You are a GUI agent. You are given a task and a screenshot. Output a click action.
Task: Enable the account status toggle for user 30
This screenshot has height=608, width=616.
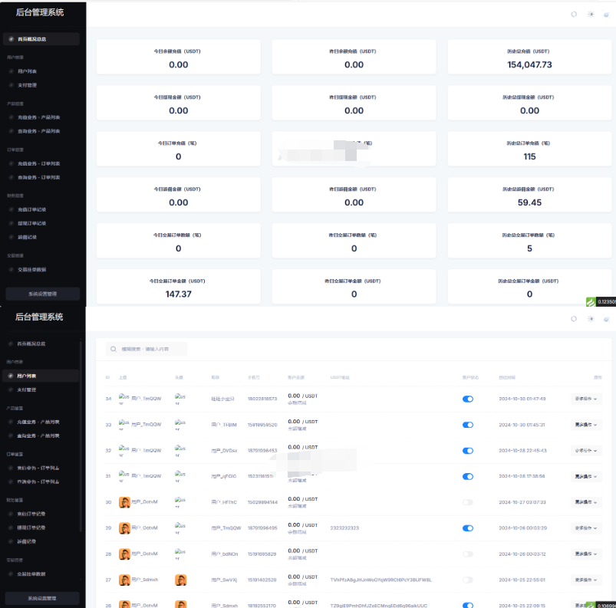tap(468, 502)
